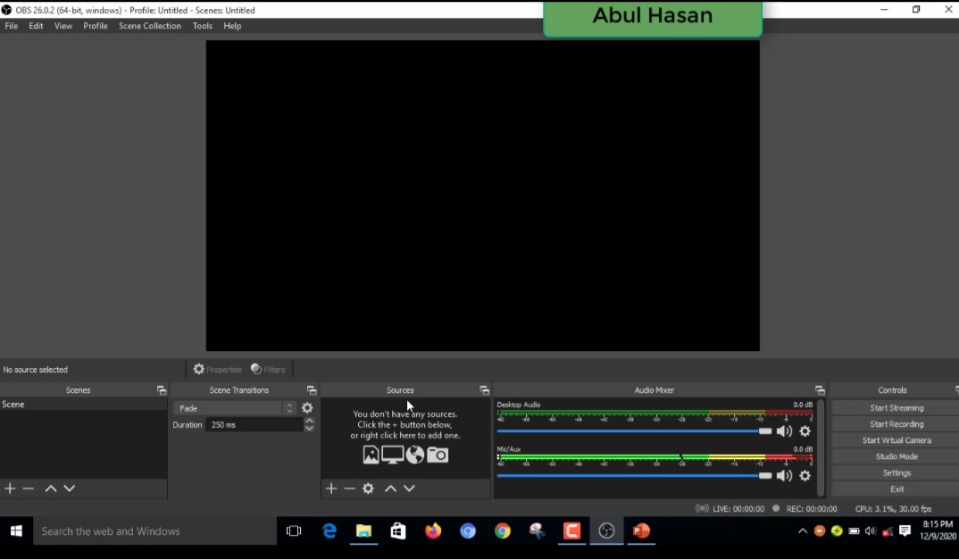This screenshot has width=959, height=559.
Task: Pop out the Scene Transitions dock
Action: [312, 390]
